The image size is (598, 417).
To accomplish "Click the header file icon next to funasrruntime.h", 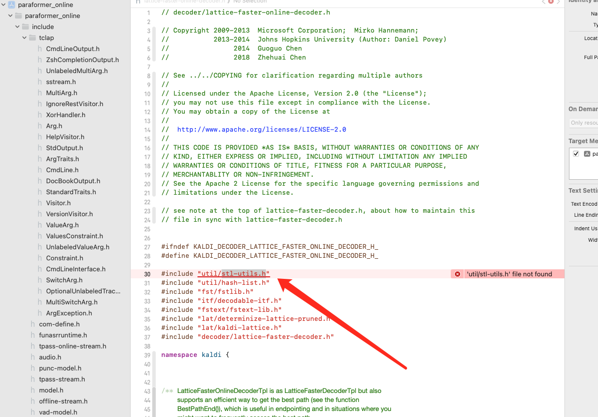I will pos(33,335).
